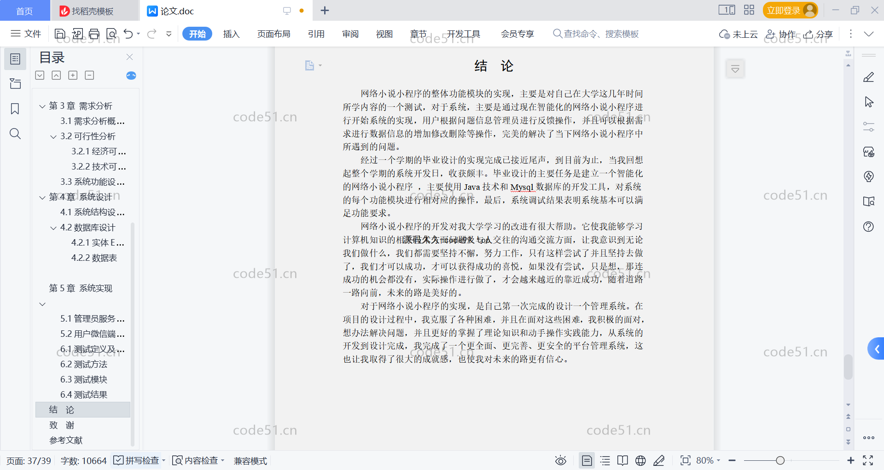Screen dimensions: 884x470
Task: Toggle 内容检查 in status bar
Action: tap(198, 460)
